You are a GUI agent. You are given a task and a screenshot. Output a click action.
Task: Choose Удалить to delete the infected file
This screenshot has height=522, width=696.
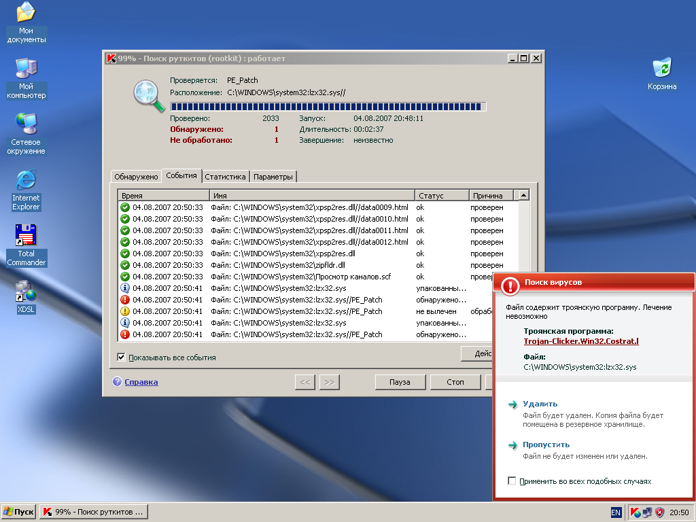[x=540, y=404]
